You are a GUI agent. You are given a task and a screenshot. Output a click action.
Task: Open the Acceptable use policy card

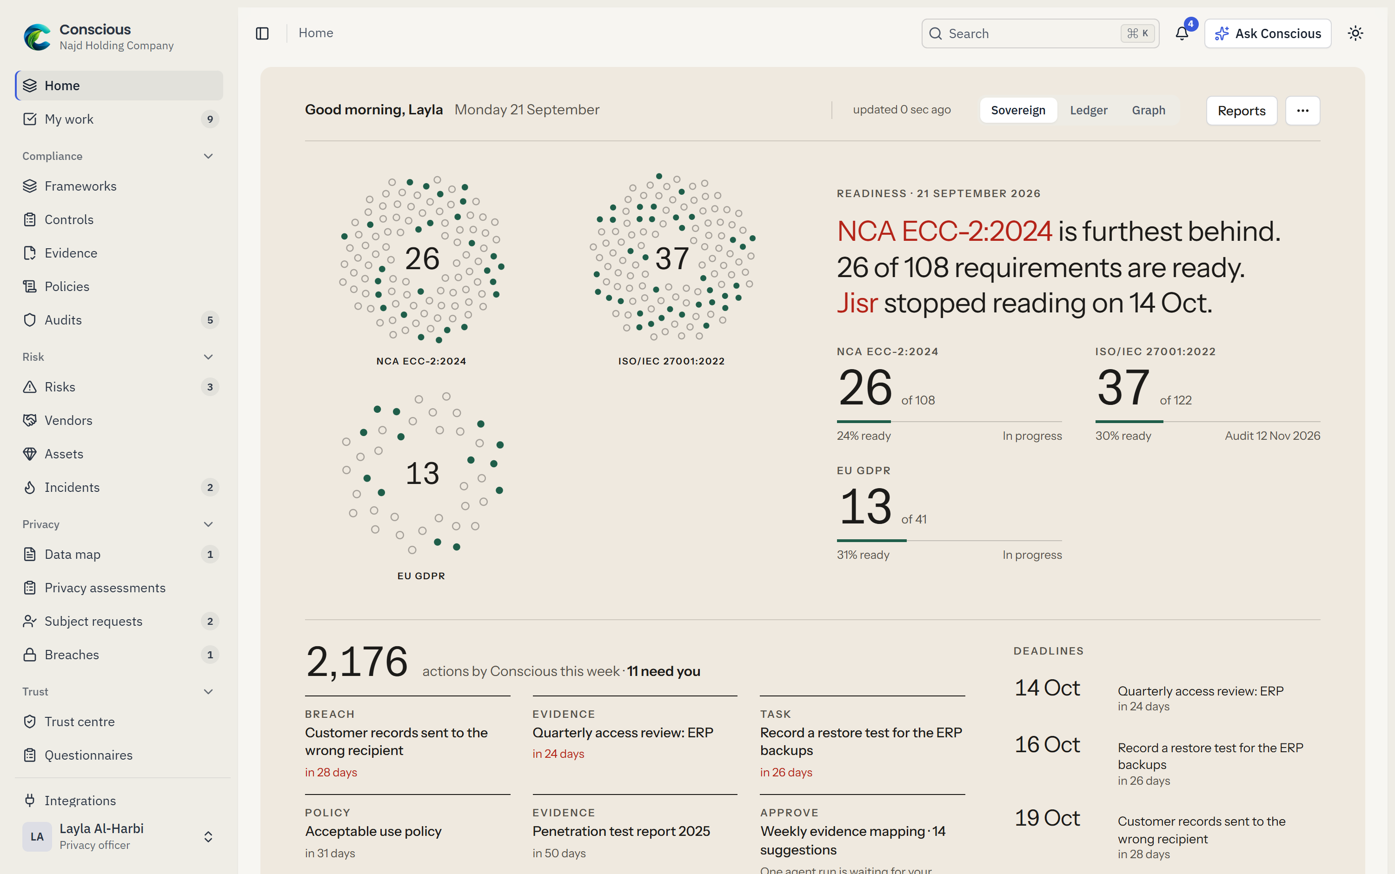[407, 833]
